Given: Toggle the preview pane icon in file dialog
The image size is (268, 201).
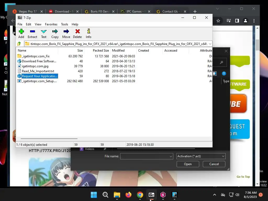Looking at the screenshot, I should [215, 74].
